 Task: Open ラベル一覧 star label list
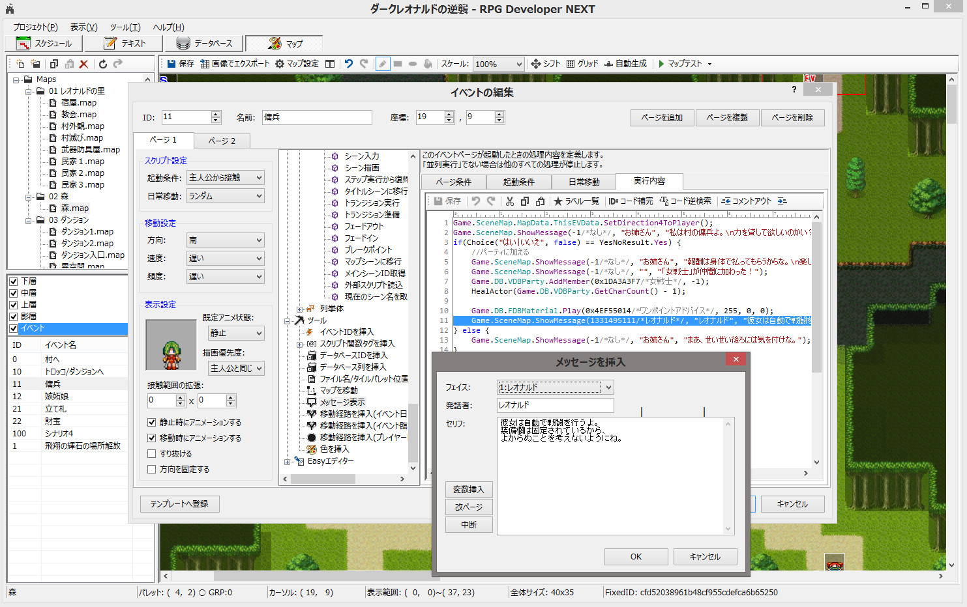click(x=576, y=201)
